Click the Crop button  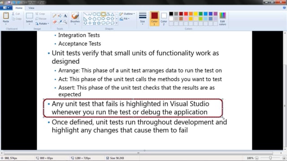(40, 14)
